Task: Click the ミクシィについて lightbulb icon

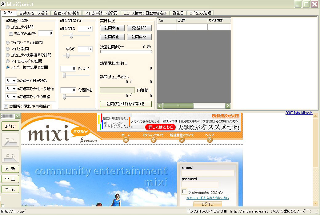Action: tap(153, 140)
